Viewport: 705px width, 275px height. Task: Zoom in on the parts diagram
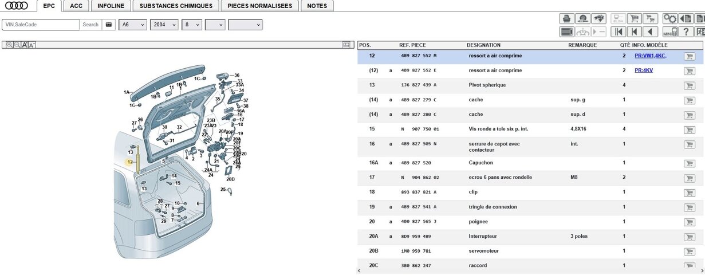pyautogui.click(x=9, y=45)
